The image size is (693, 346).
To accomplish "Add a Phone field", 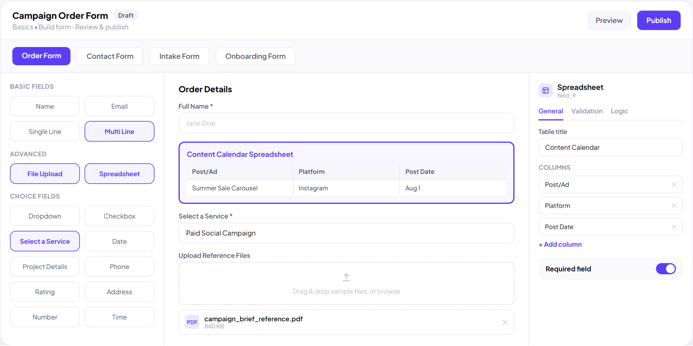I will 120,266.
